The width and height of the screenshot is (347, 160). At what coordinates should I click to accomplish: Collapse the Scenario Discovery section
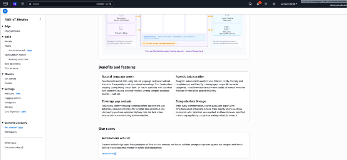point(3,123)
